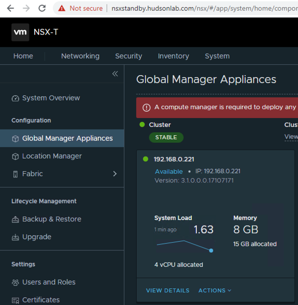Click VIEW DETAILS for the appliance

click(x=168, y=291)
